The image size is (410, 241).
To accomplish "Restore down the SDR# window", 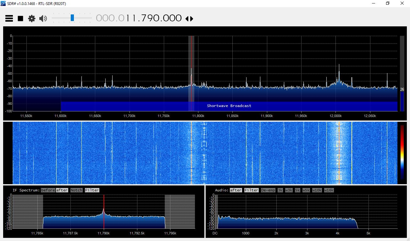I will (388, 3).
